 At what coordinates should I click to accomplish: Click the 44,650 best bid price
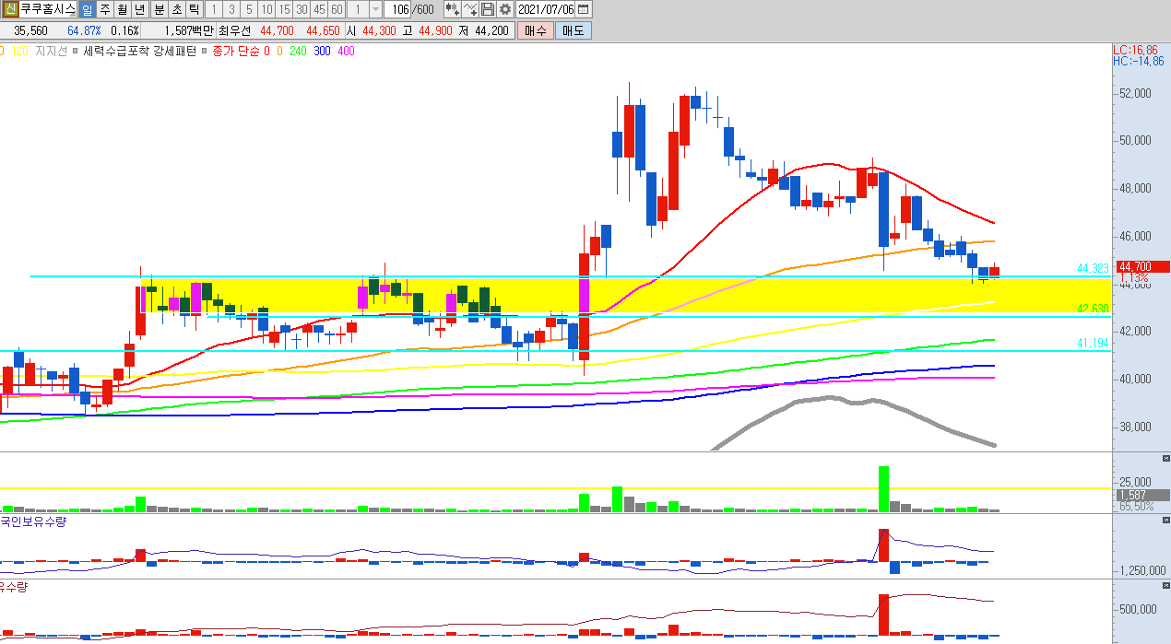[324, 30]
